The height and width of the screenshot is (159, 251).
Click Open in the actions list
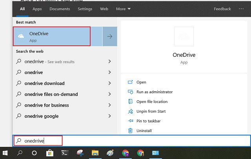pyautogui.click(x=141, y=82)
